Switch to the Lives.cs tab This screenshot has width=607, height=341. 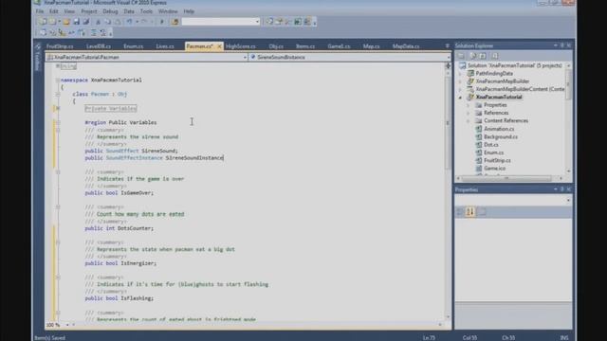165,46
